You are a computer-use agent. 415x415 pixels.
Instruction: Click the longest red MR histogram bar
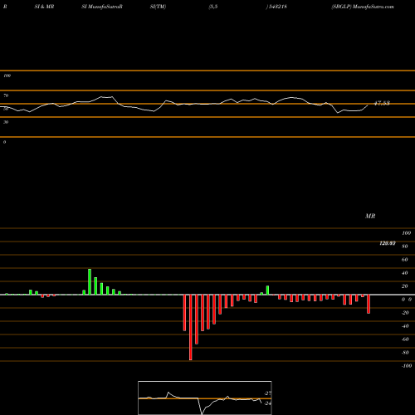(191, 327)
